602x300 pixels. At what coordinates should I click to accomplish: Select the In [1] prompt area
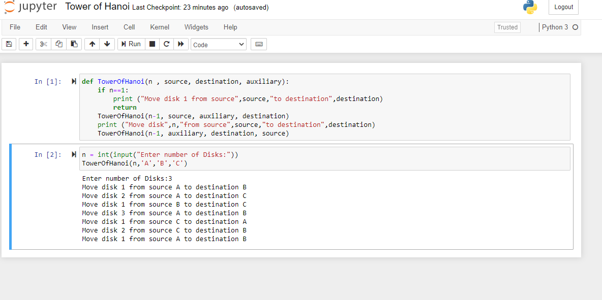[x=48, y=82]
